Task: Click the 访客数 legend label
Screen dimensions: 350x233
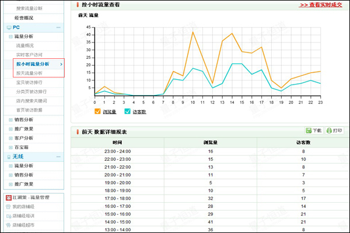Action: click(139, 111)
